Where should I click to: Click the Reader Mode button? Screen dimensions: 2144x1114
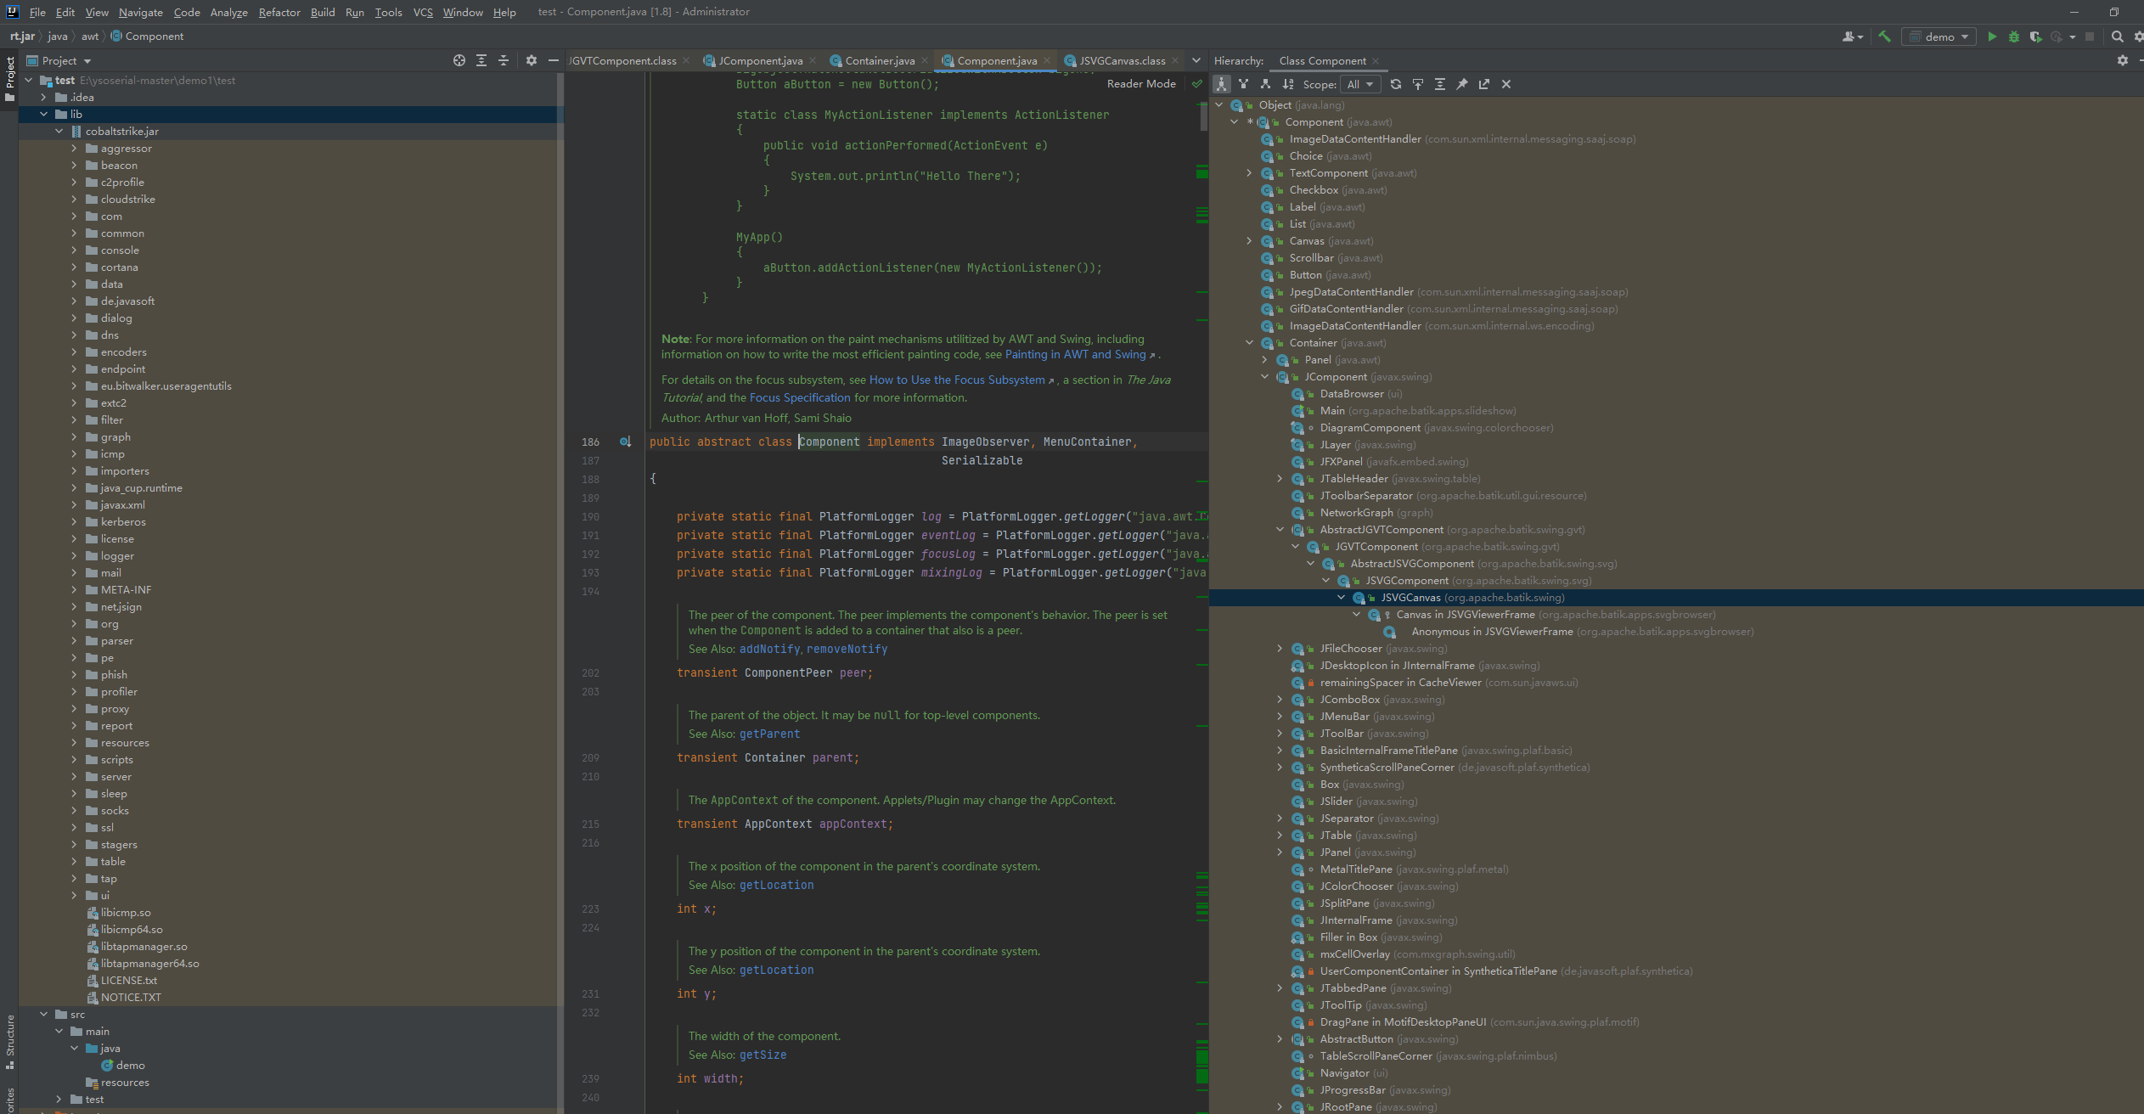tap(1140, 83)
